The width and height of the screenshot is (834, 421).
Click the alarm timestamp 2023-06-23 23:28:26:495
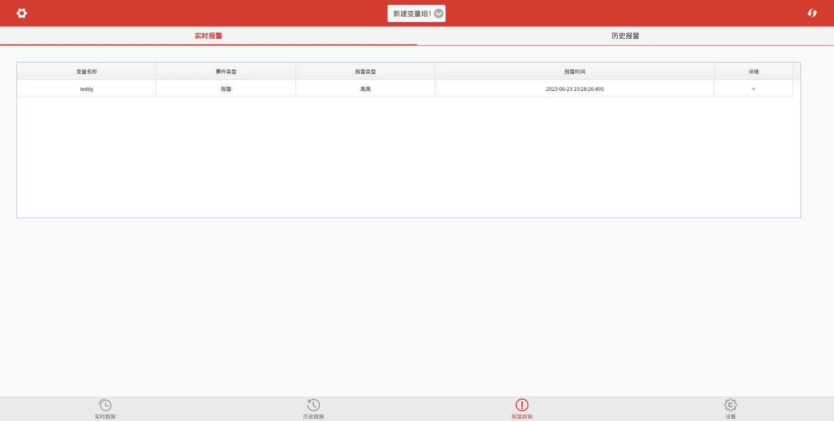click(574, 89)
